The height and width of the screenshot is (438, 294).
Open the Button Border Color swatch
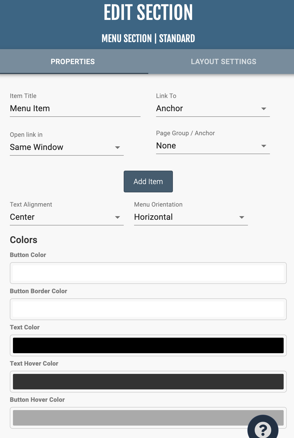point(148,309)
